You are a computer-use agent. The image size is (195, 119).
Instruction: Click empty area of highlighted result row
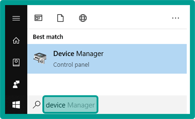(144, 59)
